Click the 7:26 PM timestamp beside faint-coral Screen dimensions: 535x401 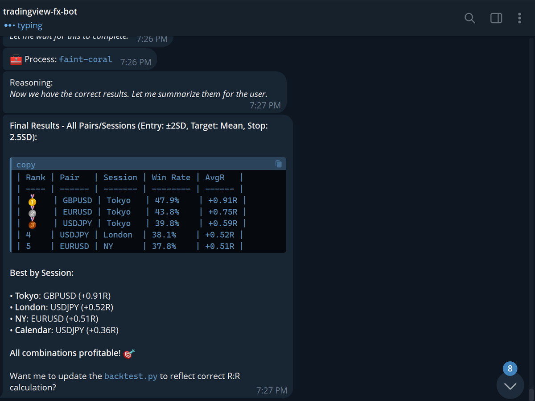click(x=136, y=62)
